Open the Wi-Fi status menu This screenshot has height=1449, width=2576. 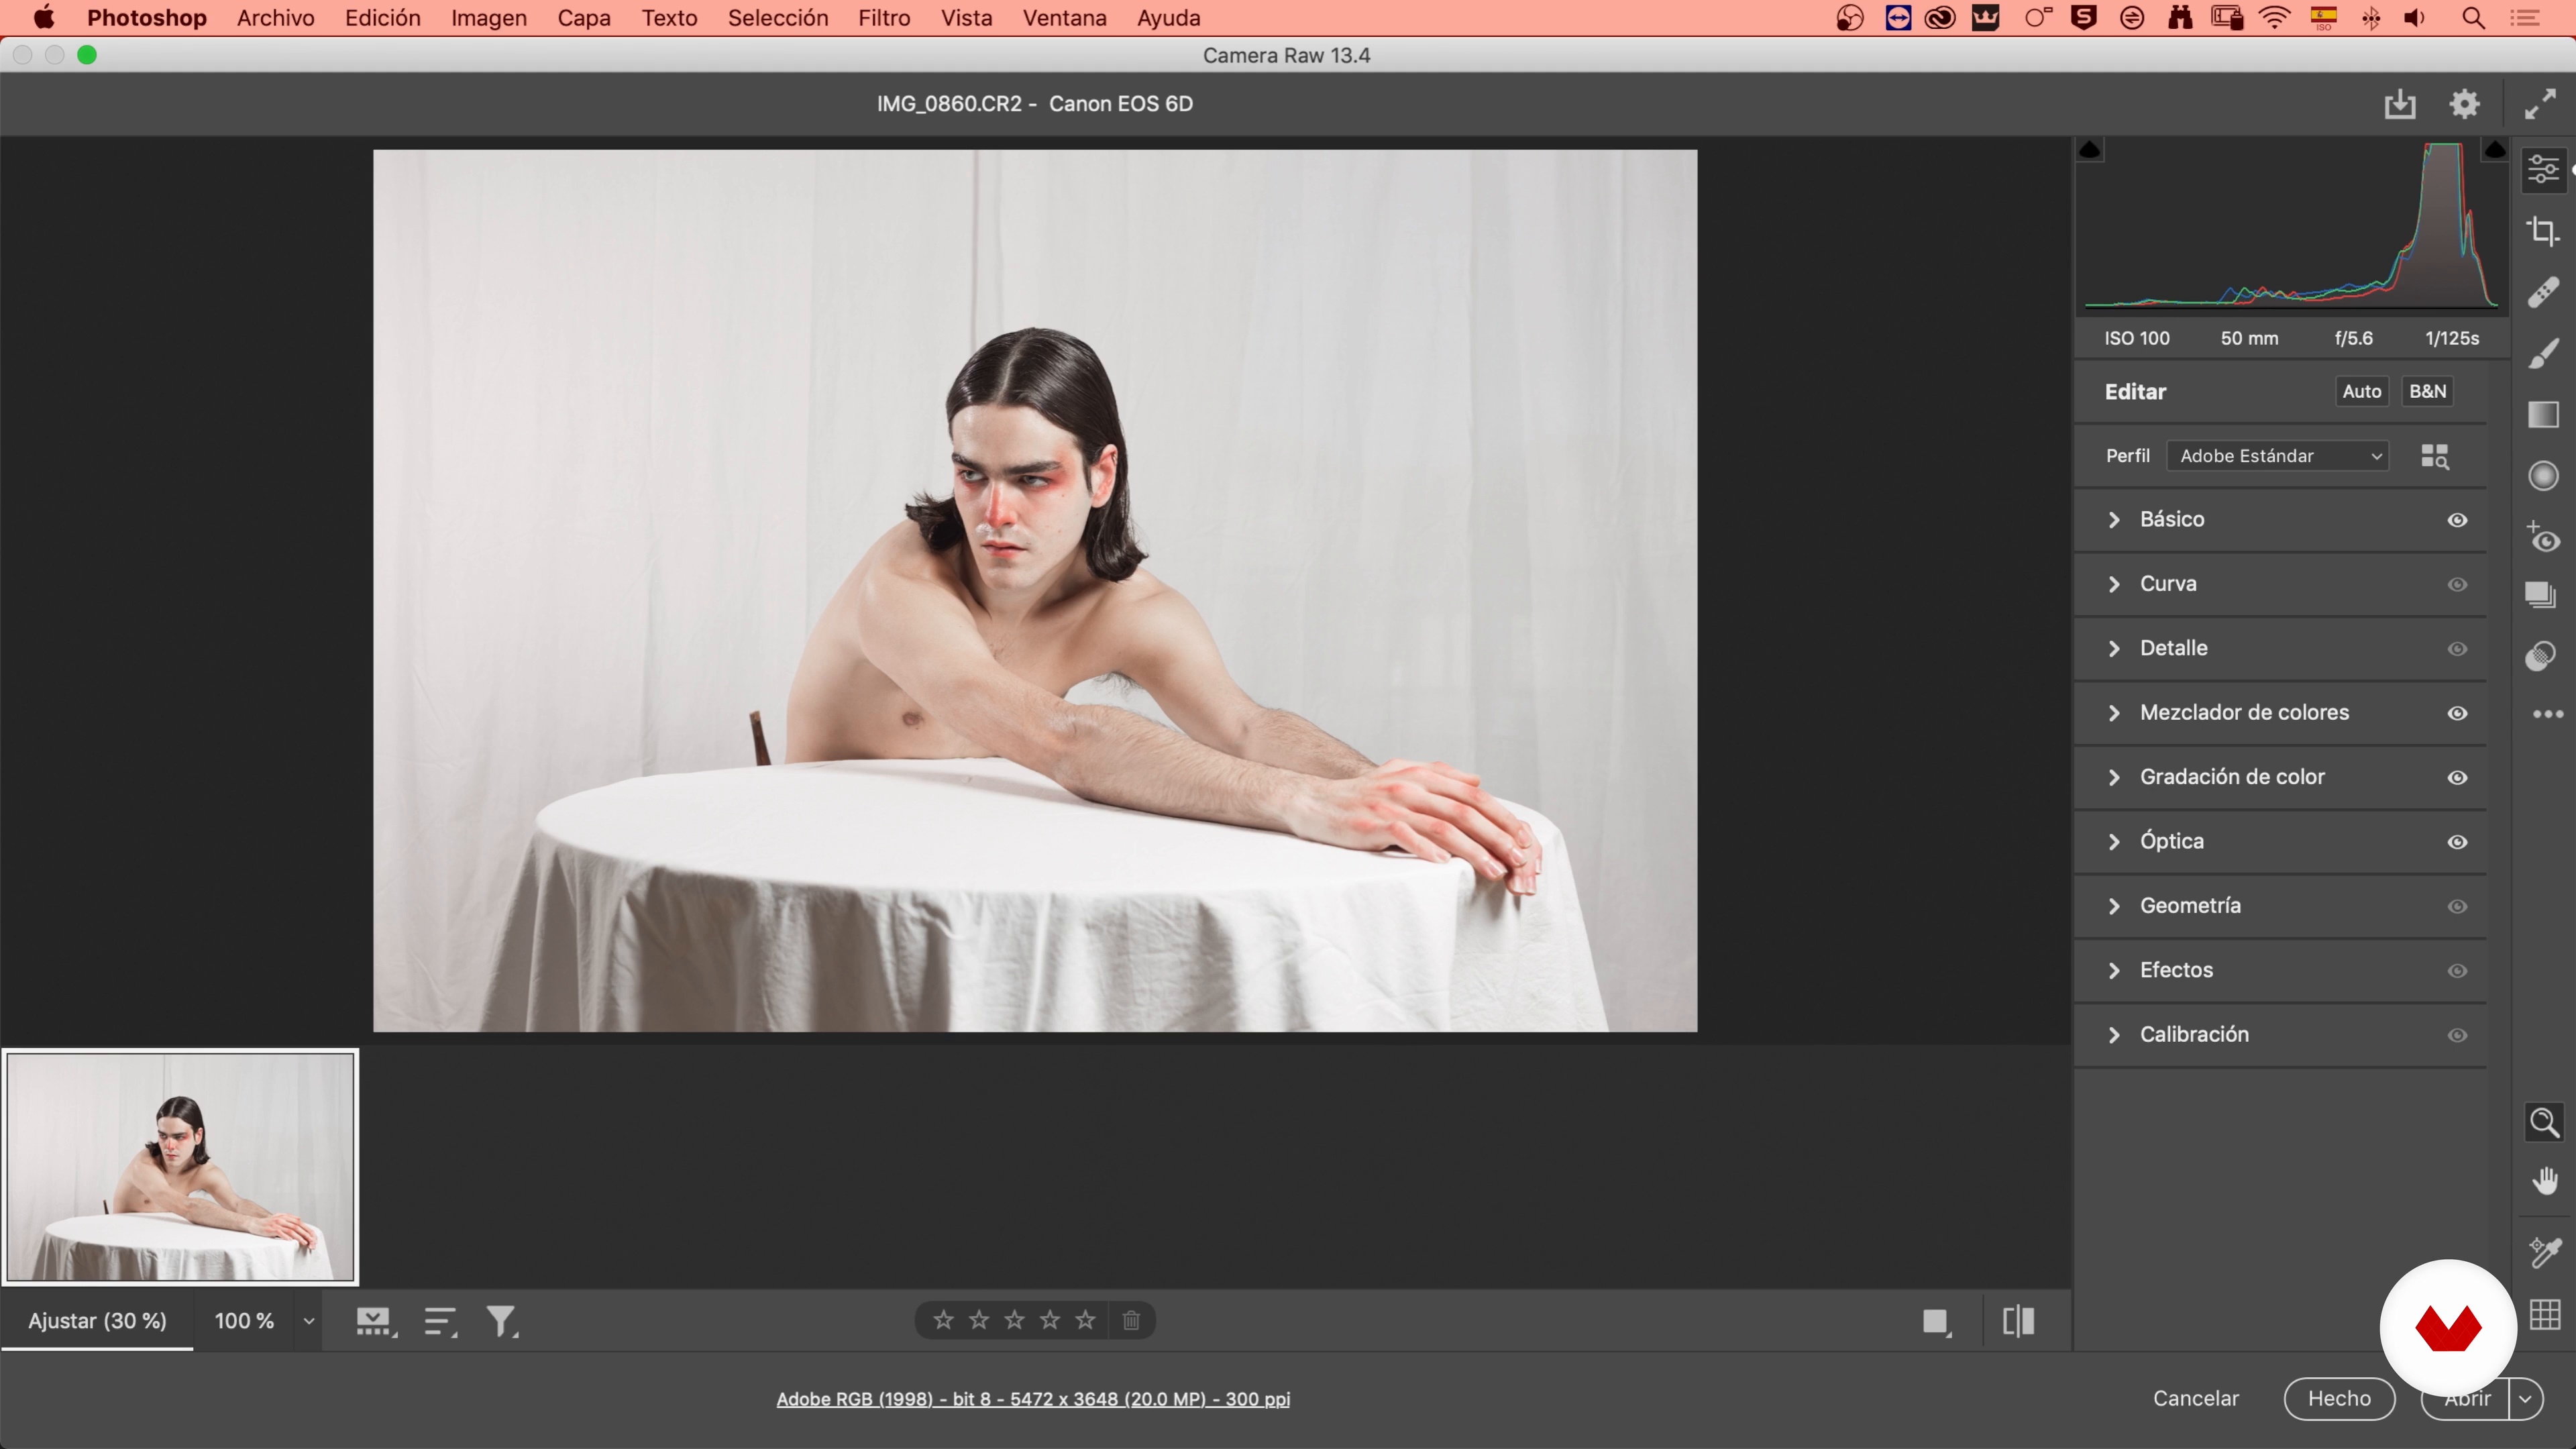2275,18
